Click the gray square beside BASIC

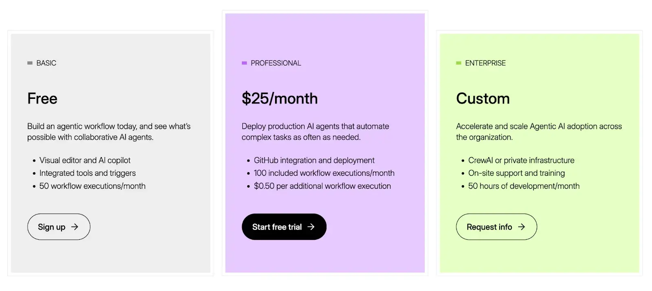pyautogui.click(x=30, y=63)
